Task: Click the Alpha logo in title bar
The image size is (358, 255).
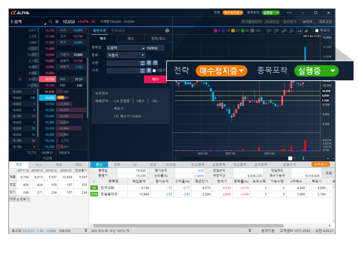Action: pos(20,13)
